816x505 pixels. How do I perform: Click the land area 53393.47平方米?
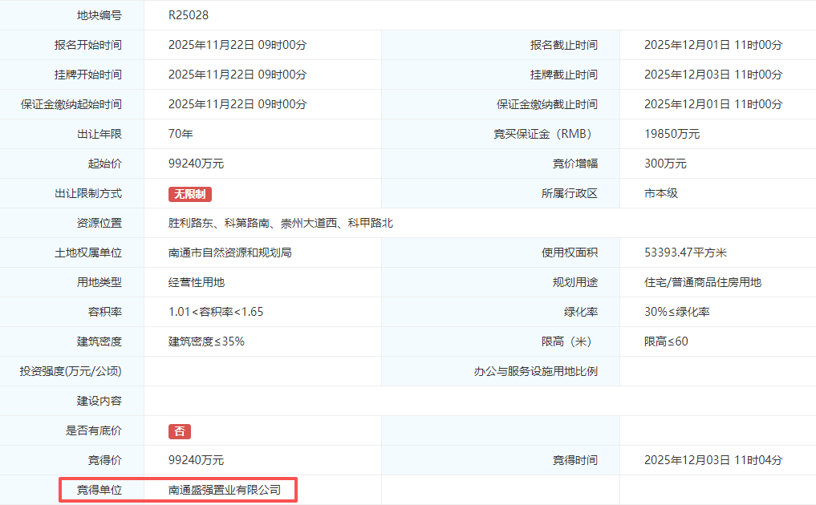point(685,252)
